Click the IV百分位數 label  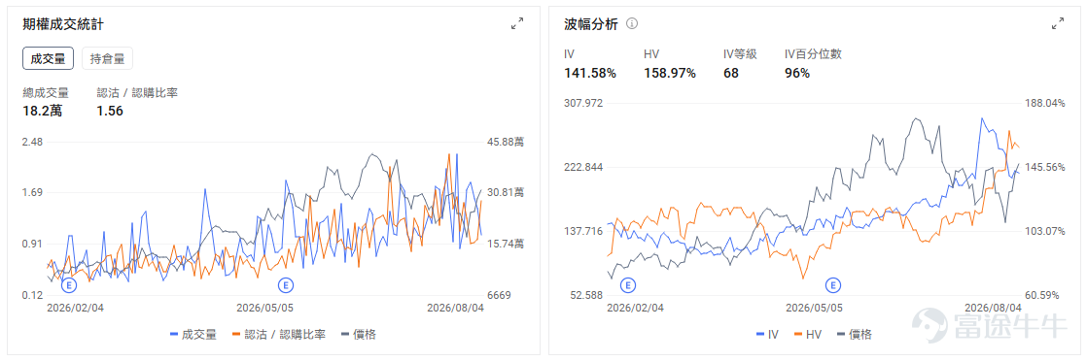813,54
